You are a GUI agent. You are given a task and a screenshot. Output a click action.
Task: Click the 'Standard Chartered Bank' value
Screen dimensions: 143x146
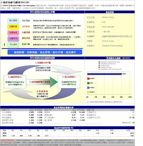pyautogui.click(x=112, y=46)
